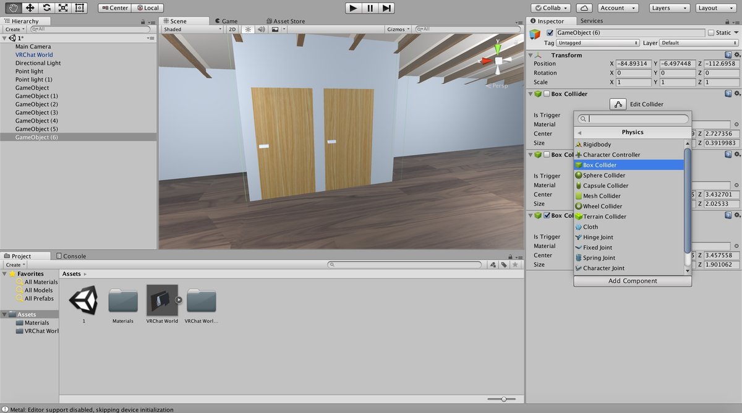Click the GameObject cube icon in Inspector

coord(535,35)
